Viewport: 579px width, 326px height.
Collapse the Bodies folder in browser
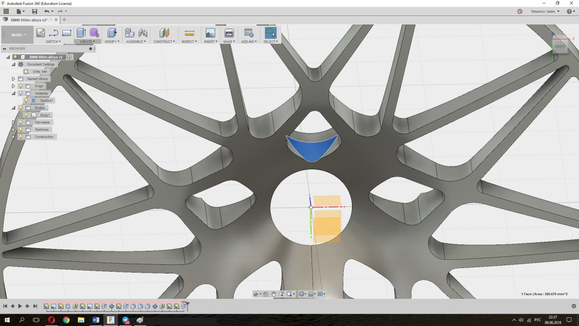click(x=13, y=108)
